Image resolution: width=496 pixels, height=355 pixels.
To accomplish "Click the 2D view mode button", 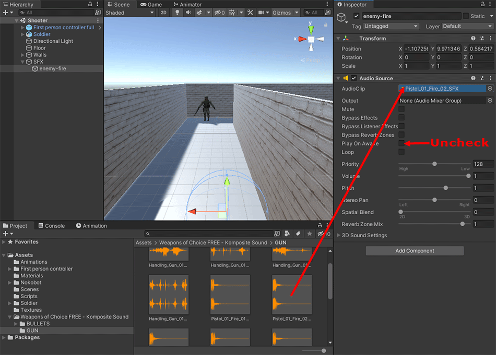I will (x=163, y=13).
